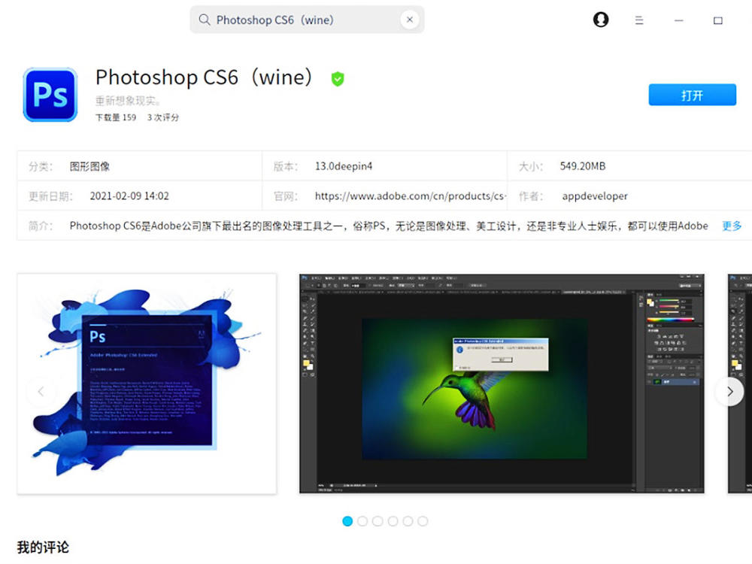Image resolution: width=752 pixels, height=564 pixels.
Task: Click the author name "appdeveloper"
Action: [x=595, y=196]
